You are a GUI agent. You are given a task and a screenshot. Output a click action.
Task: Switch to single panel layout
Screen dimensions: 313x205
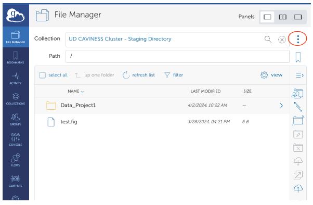coord(267,17)
